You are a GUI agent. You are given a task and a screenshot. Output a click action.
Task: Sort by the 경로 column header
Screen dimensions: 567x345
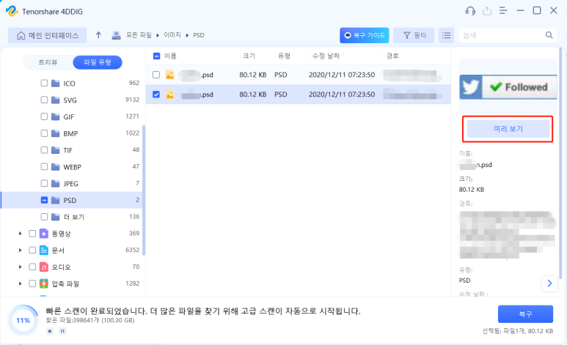[x=392, y=56]
